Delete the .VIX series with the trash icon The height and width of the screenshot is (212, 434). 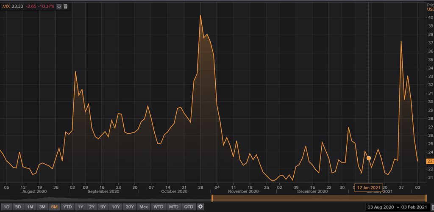coord(65,6)
